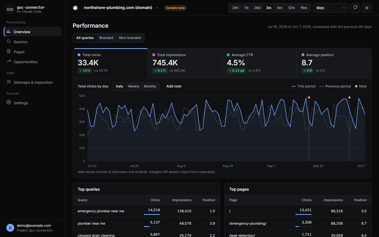Sort Top queries by Impressions column
The image size is (379, 237).
[182, 200]
